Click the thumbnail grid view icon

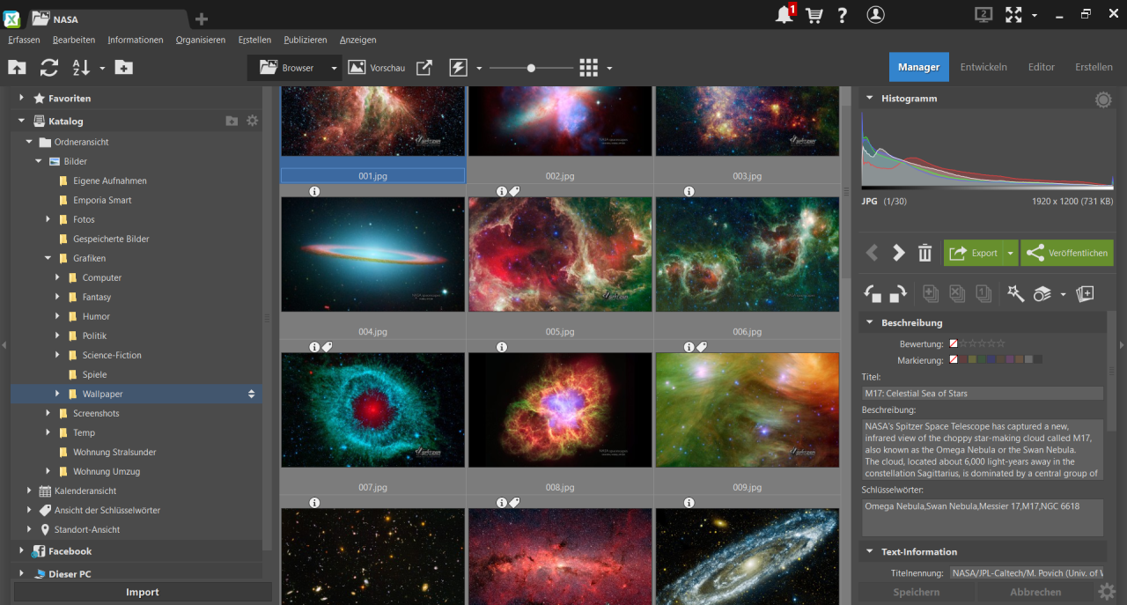(589, 68)
